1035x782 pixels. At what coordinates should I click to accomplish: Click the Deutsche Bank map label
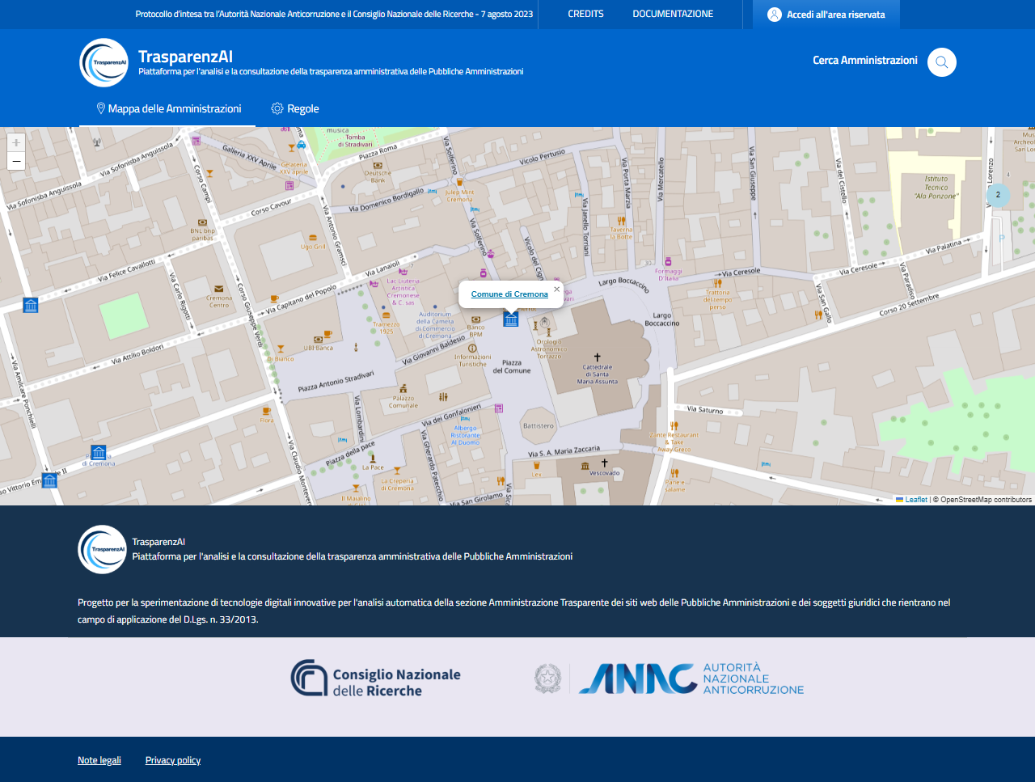[378, 176]
